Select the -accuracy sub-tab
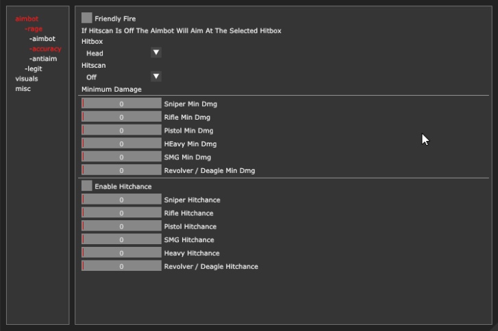 pos(45,49)
